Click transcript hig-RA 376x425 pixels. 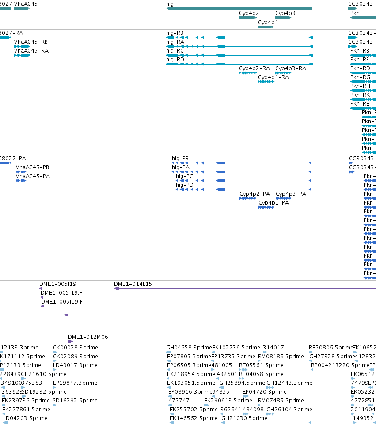239,46
